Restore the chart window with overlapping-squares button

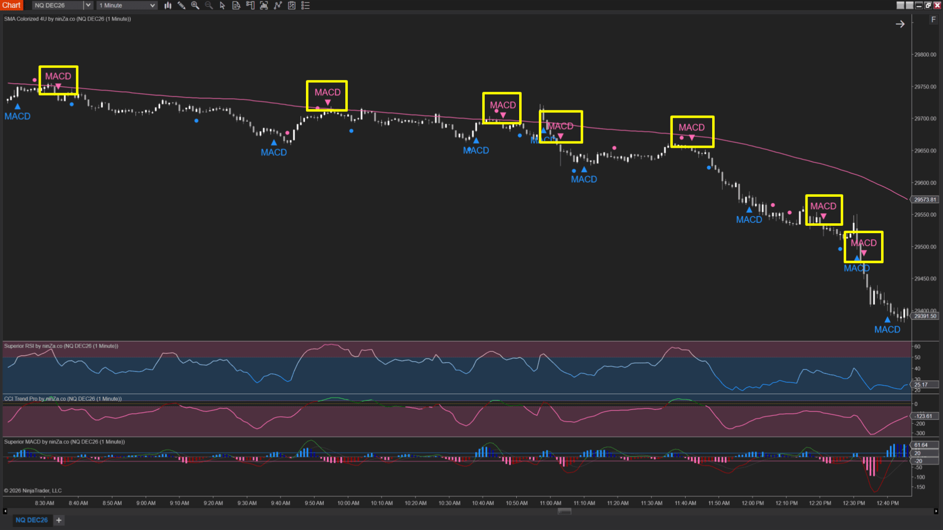pos(928,5)
